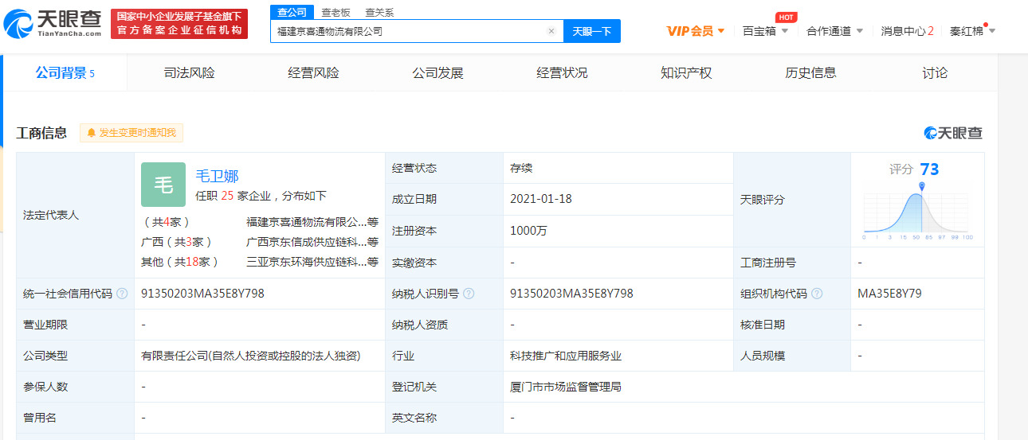This screenshot has height=440, width=1028.
Task: Switch to the 查老板 search tab
Action: pos(335,12)
